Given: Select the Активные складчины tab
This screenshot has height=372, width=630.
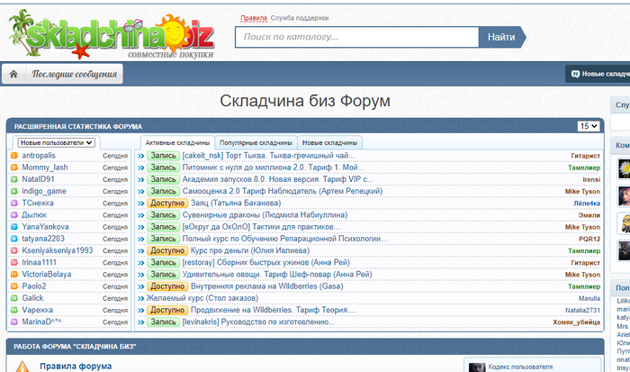Looking at the screenshot, I should click(x=177, y=142).
